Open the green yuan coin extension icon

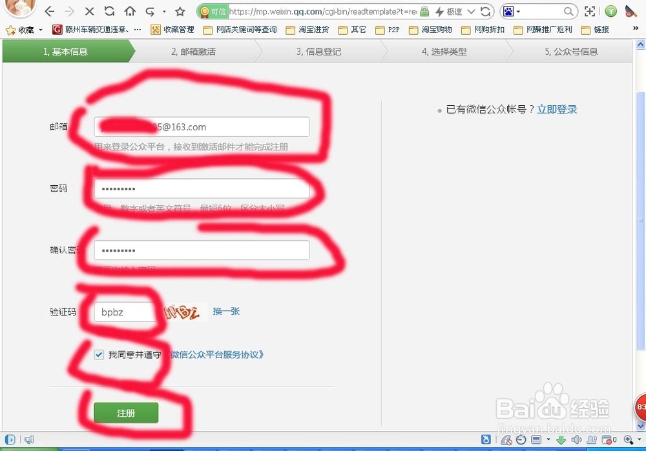click(611, 12)
